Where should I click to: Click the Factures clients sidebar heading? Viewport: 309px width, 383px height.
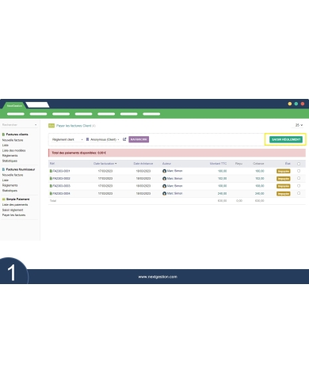[x=17, y=135]
